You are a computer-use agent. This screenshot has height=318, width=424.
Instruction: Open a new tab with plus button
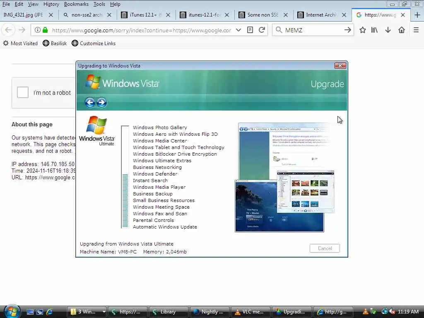click(417, 15)
